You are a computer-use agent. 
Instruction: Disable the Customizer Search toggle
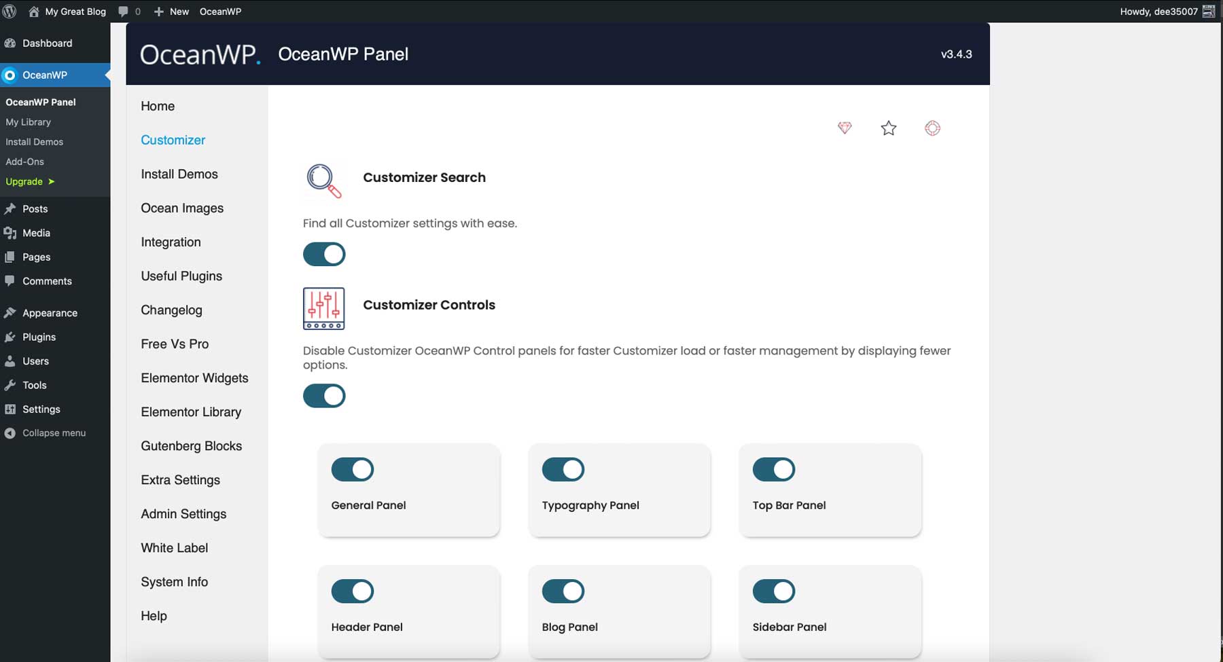[x=324, y=254]
